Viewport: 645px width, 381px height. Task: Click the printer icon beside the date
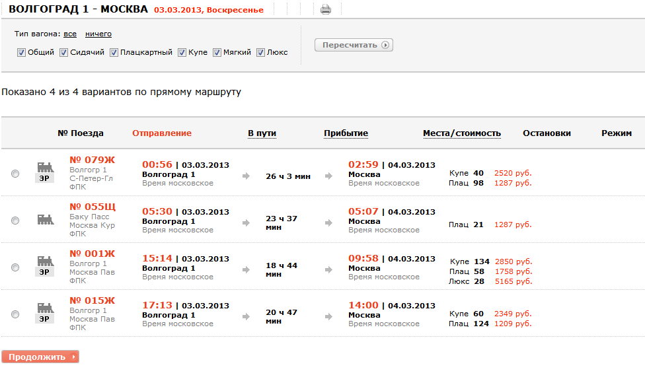point(325,9)
